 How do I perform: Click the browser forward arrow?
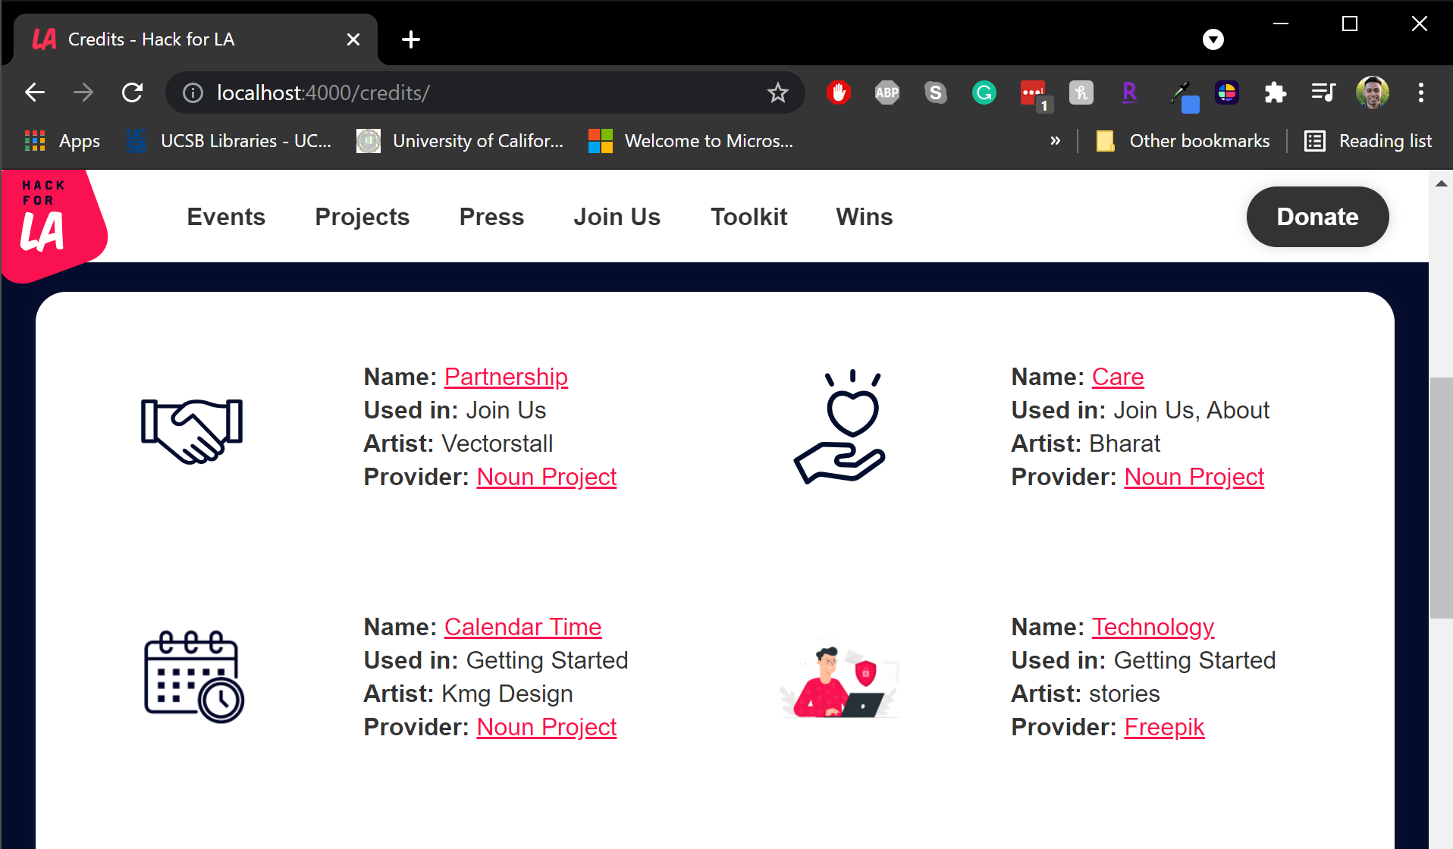83,92
